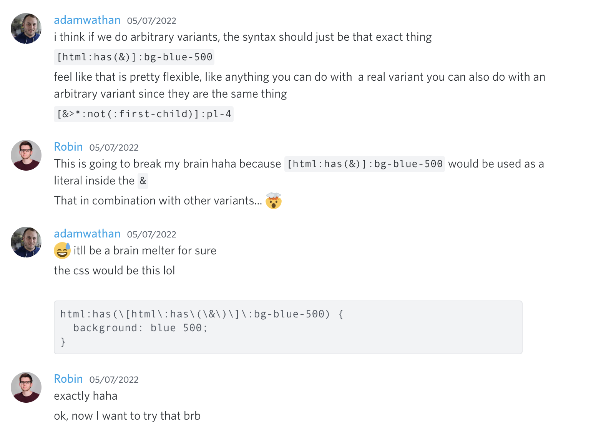
Task: Open Robin's profile via his username
Action: point(68,146)
